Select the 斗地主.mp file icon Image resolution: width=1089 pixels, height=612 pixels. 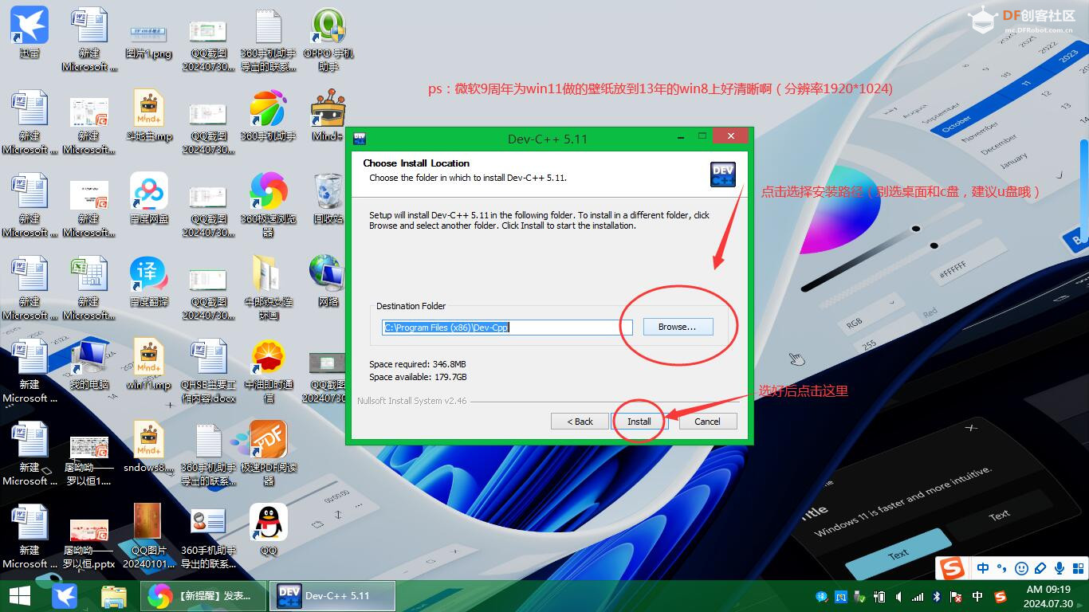click(148, 116)
